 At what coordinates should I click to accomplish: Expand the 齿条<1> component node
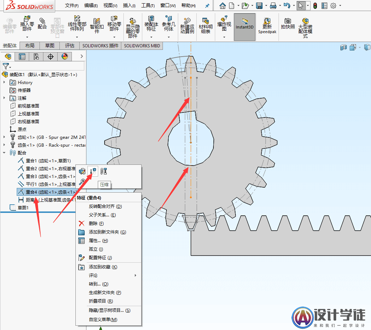point(4,145)
